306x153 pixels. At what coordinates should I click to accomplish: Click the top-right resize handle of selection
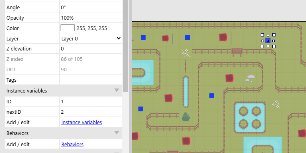[274, 35]
